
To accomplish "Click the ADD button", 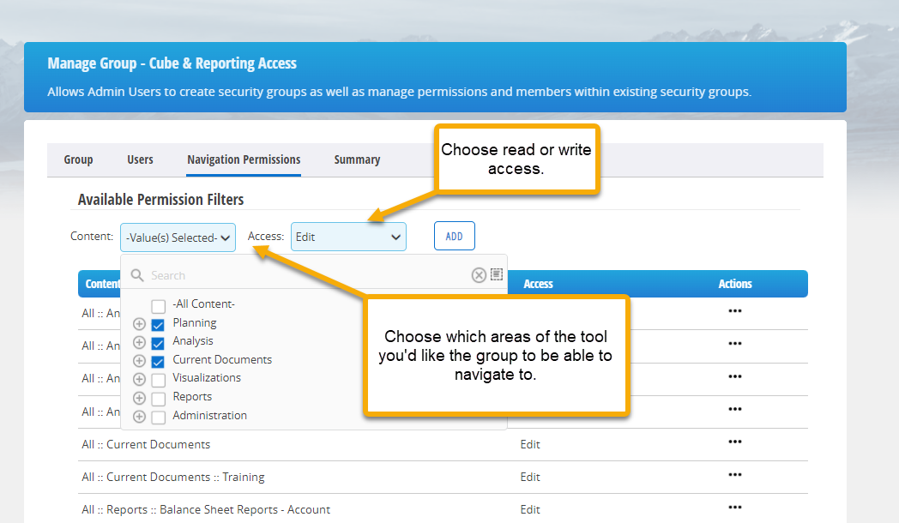I will pyautogui.click(x=455, y=236).
